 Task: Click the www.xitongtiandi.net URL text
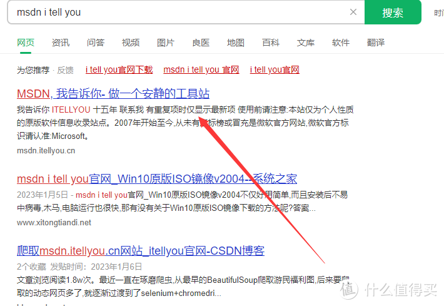pos(54,222)
